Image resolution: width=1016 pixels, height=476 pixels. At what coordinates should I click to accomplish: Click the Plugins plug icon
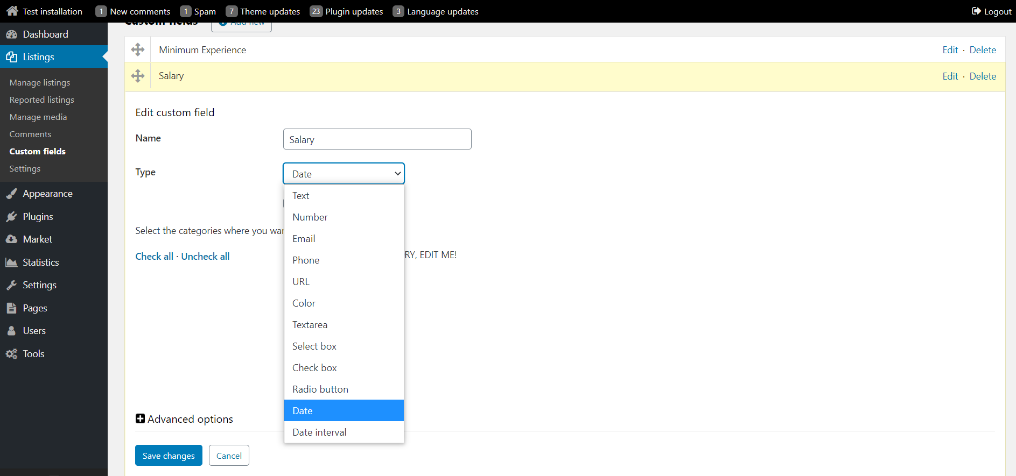click(11, 217)
